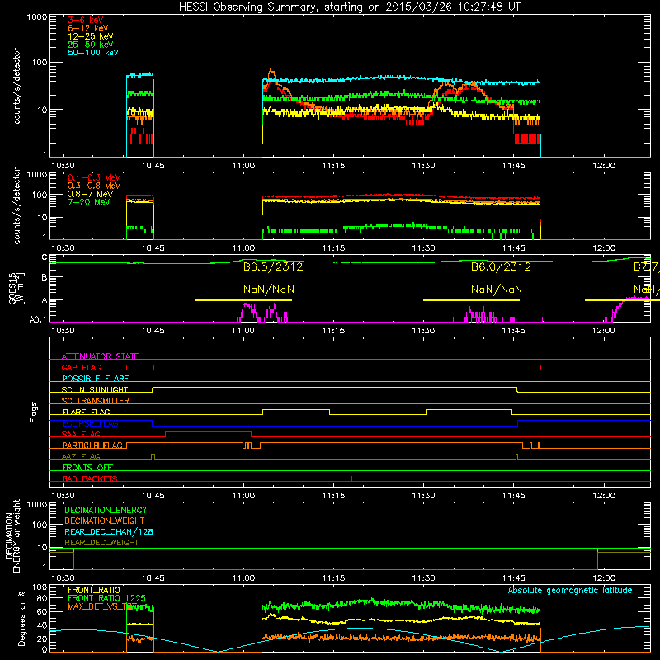660x660 pixels.
Task: Select the ATTENUATOR_STATE flag label
Action: tap(100, 356)
